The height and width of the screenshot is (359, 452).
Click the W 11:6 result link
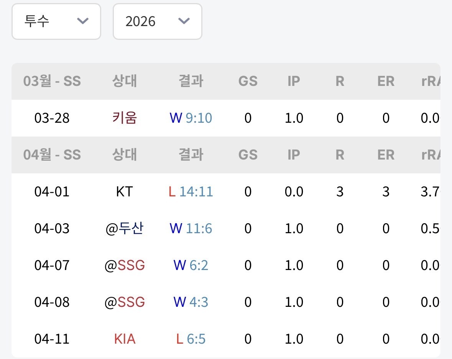point(191,229)
